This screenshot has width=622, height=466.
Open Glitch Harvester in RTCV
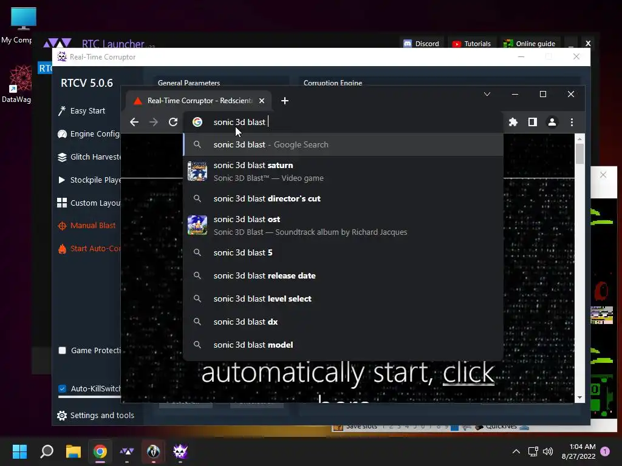pyautogui.click(x=89, y=157)
